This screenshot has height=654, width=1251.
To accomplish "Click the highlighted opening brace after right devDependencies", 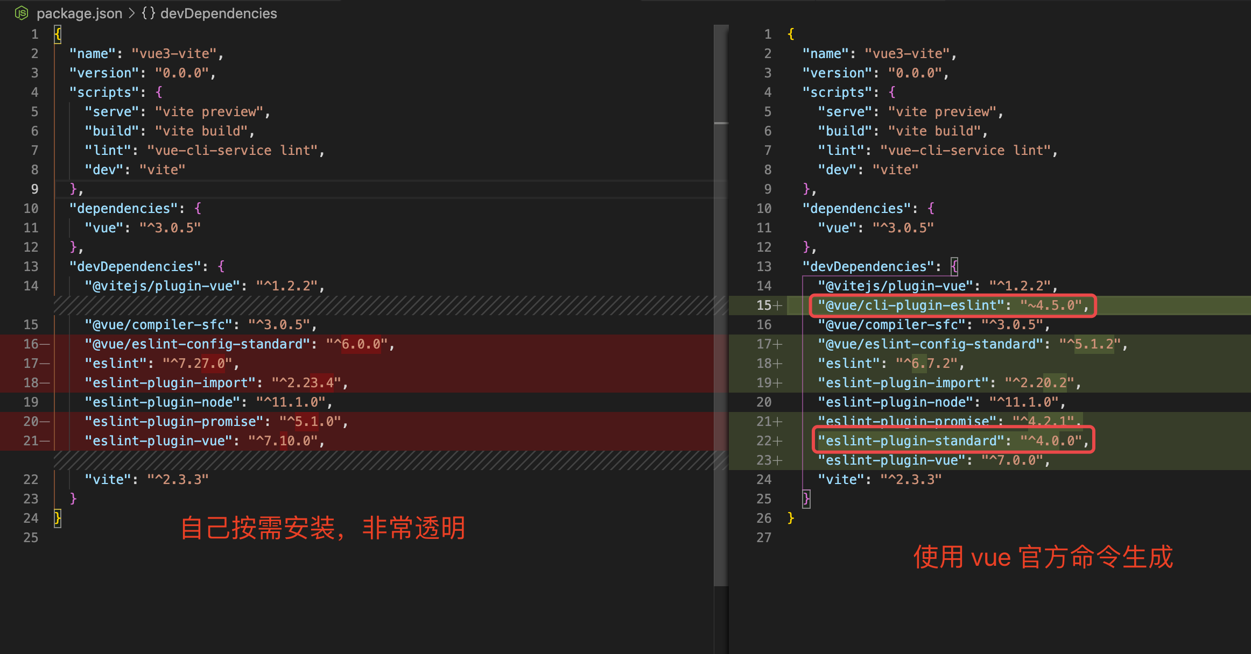I will click(954, 266).
